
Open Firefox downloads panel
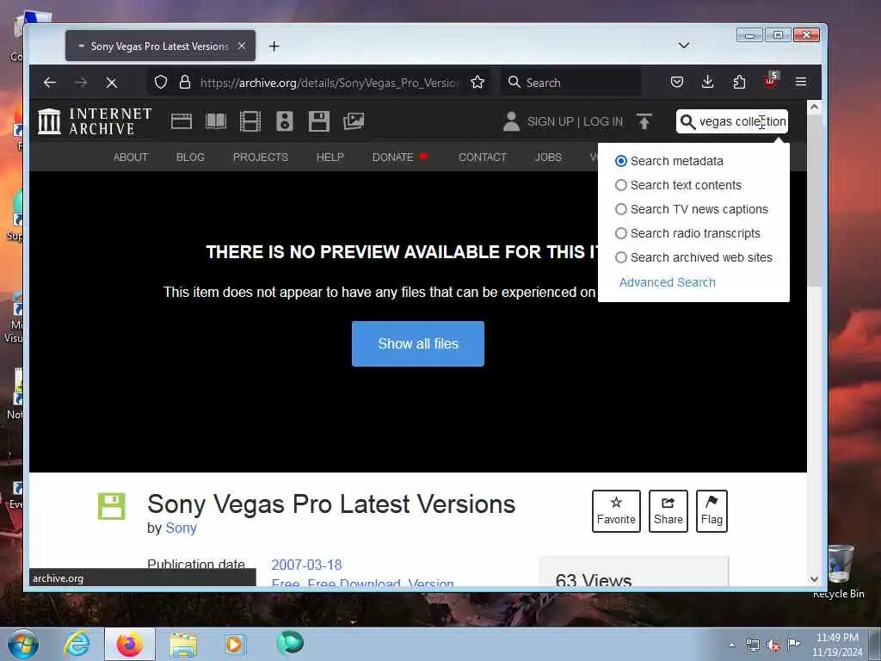(x=708, y=83)
